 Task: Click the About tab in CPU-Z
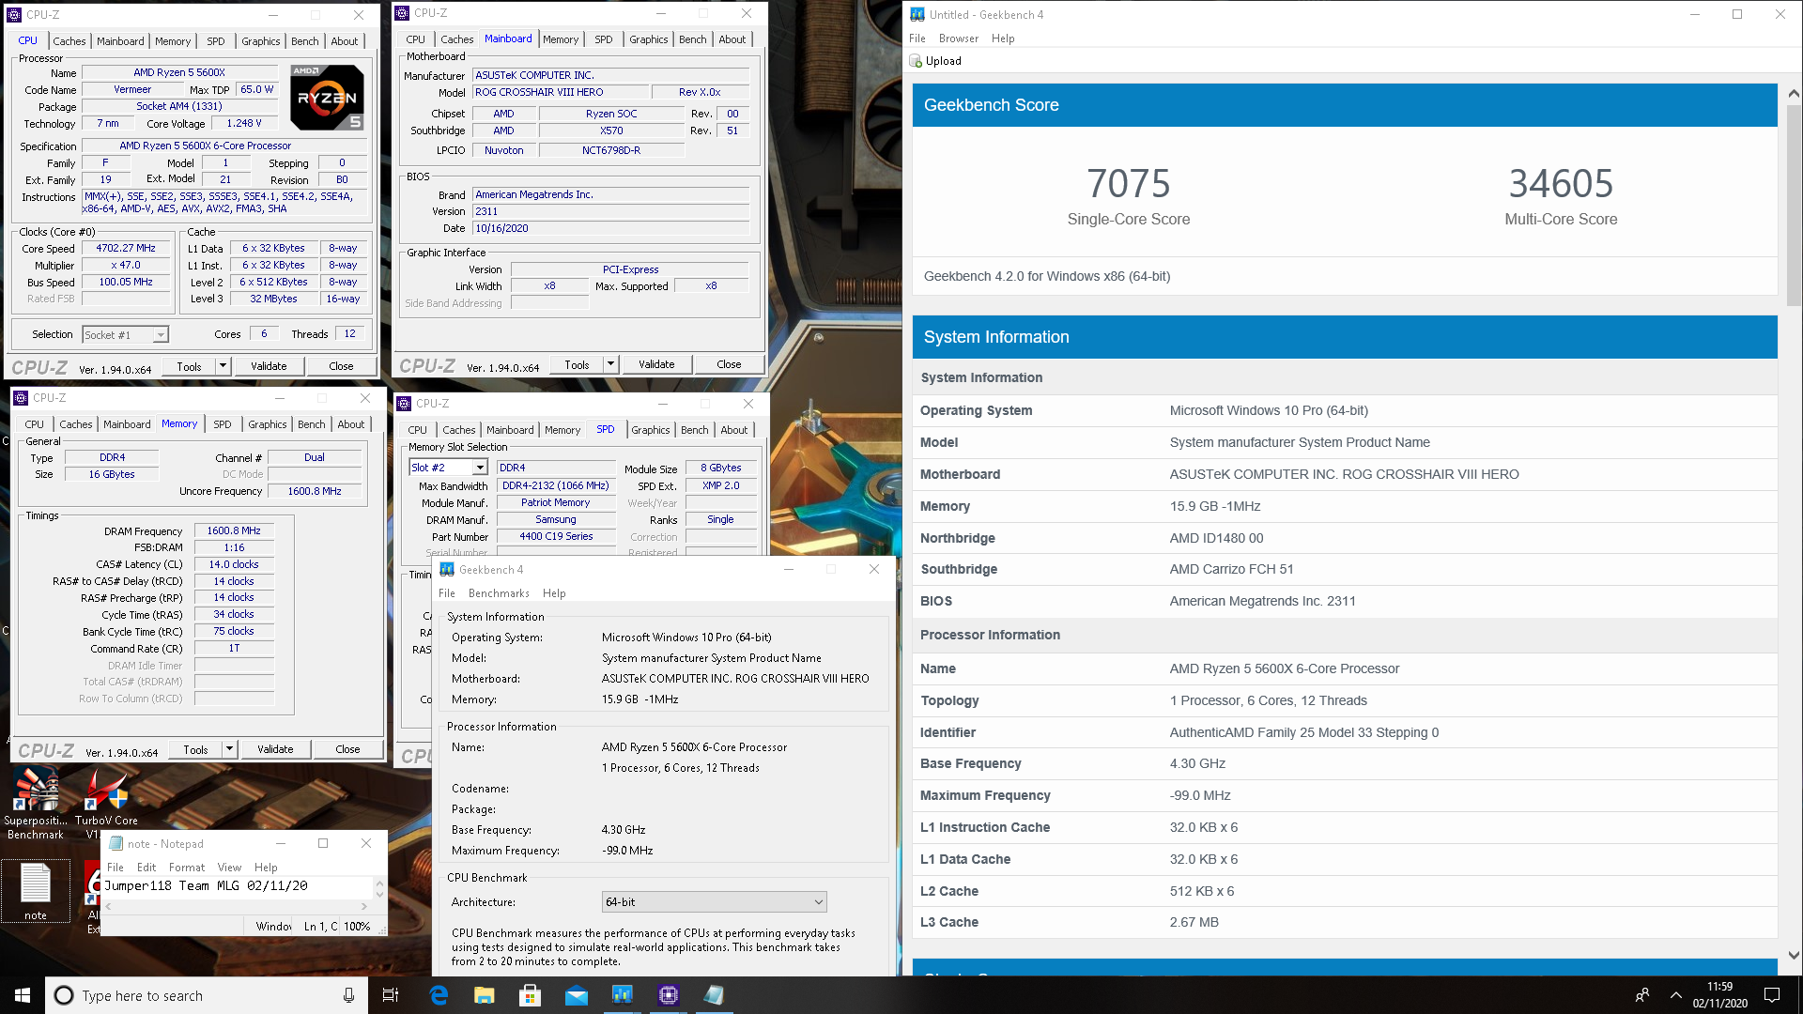pos(343,41)
